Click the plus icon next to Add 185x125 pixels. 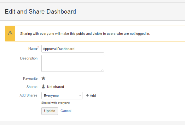tap(87, 95)
